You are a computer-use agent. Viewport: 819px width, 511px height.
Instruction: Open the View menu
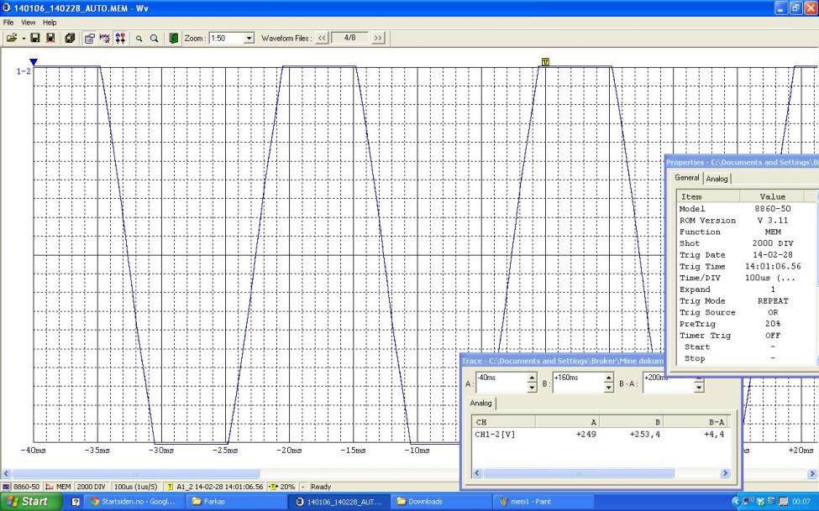[x=29, y=22]
